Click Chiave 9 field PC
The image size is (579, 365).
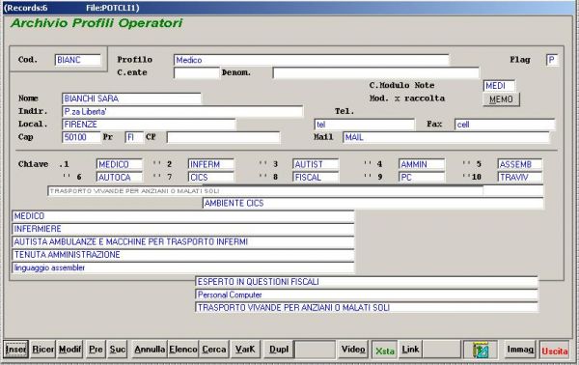pyautogui.click(x=422, y=178)
